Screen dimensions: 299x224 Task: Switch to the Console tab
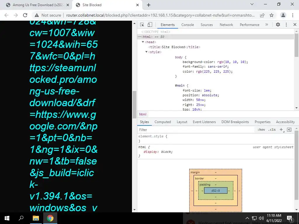tap(188, 25)
